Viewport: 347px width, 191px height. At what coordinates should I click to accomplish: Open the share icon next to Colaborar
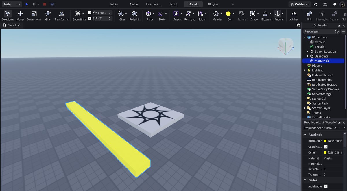coord(315,4)
